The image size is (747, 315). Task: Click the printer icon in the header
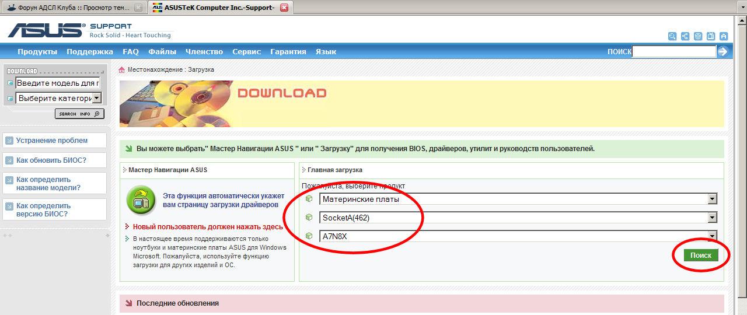point(724,36)
